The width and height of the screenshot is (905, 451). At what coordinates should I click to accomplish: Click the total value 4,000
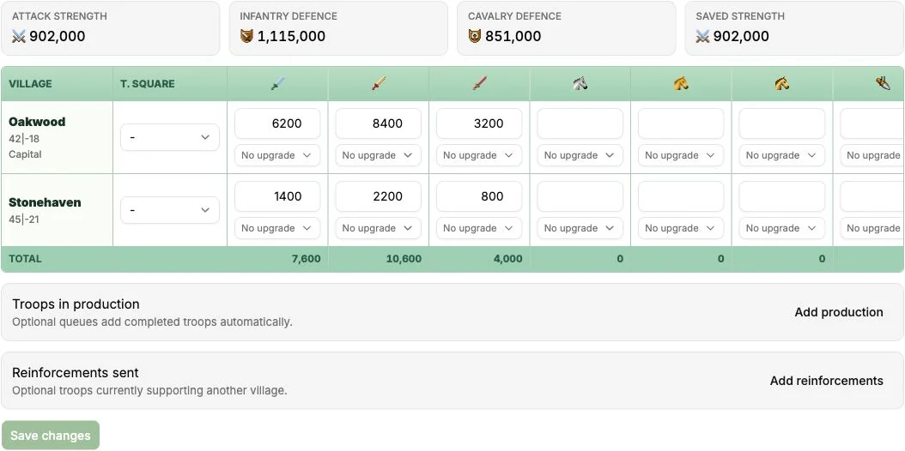pos(508,259)
